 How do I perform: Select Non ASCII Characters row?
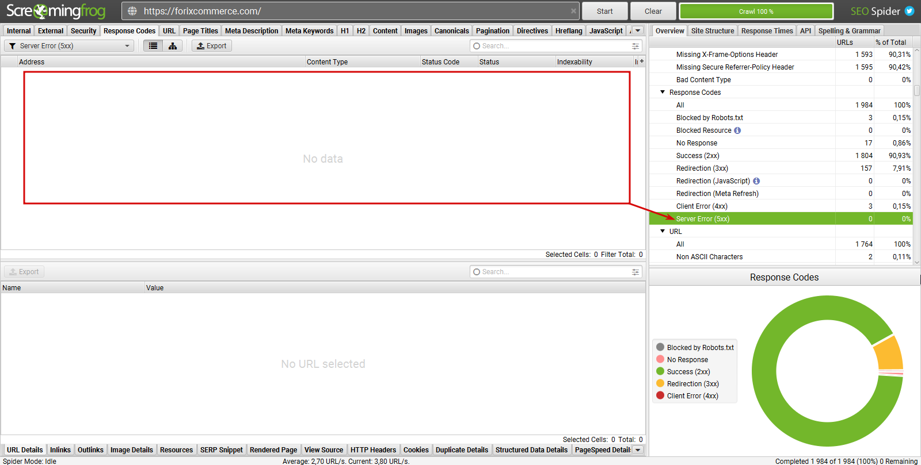(x=781, y=257)
